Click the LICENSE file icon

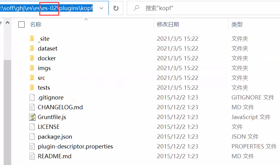tap(32, 127)
